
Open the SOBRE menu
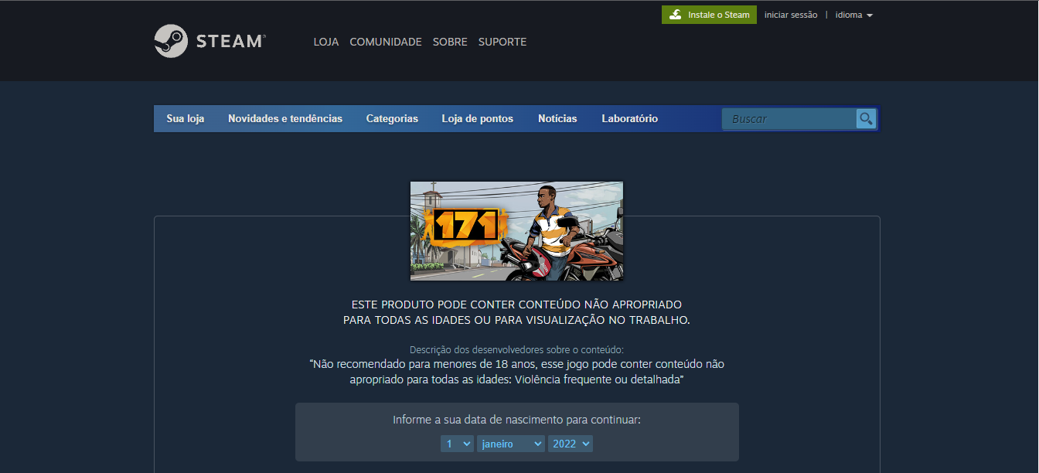(450, 42)
